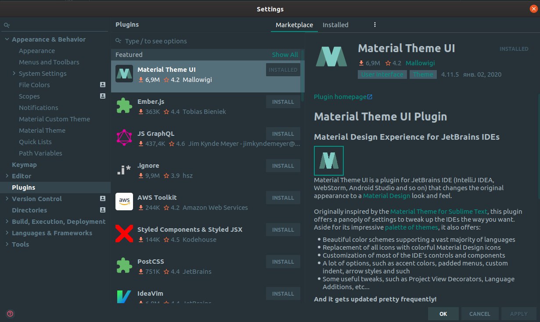Click OK to confirm settings
Viewport: 540px width, 322px height.
click(443, 314)
